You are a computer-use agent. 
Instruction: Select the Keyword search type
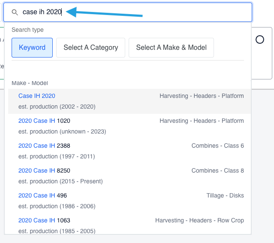point(32,48)
